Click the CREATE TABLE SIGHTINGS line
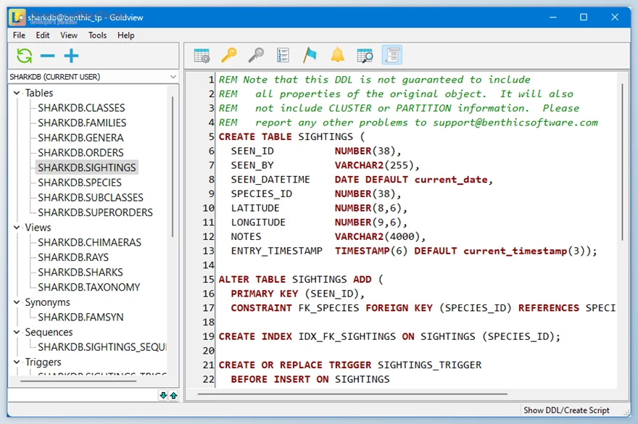 point(291,137)
